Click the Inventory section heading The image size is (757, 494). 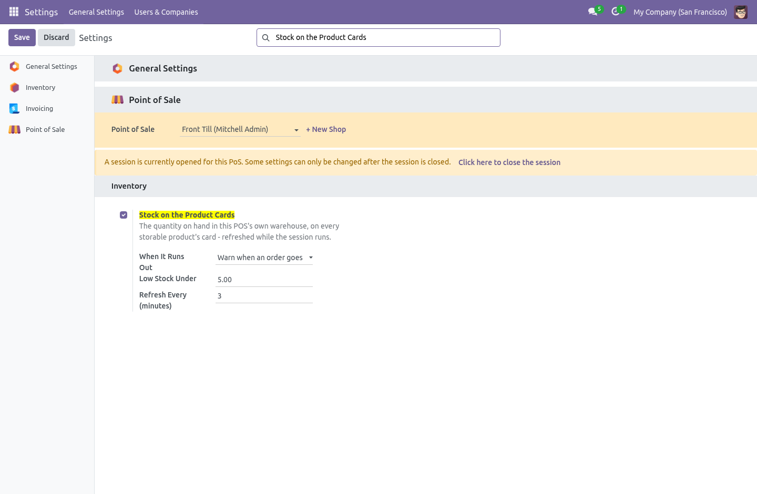tap(129, 186)
